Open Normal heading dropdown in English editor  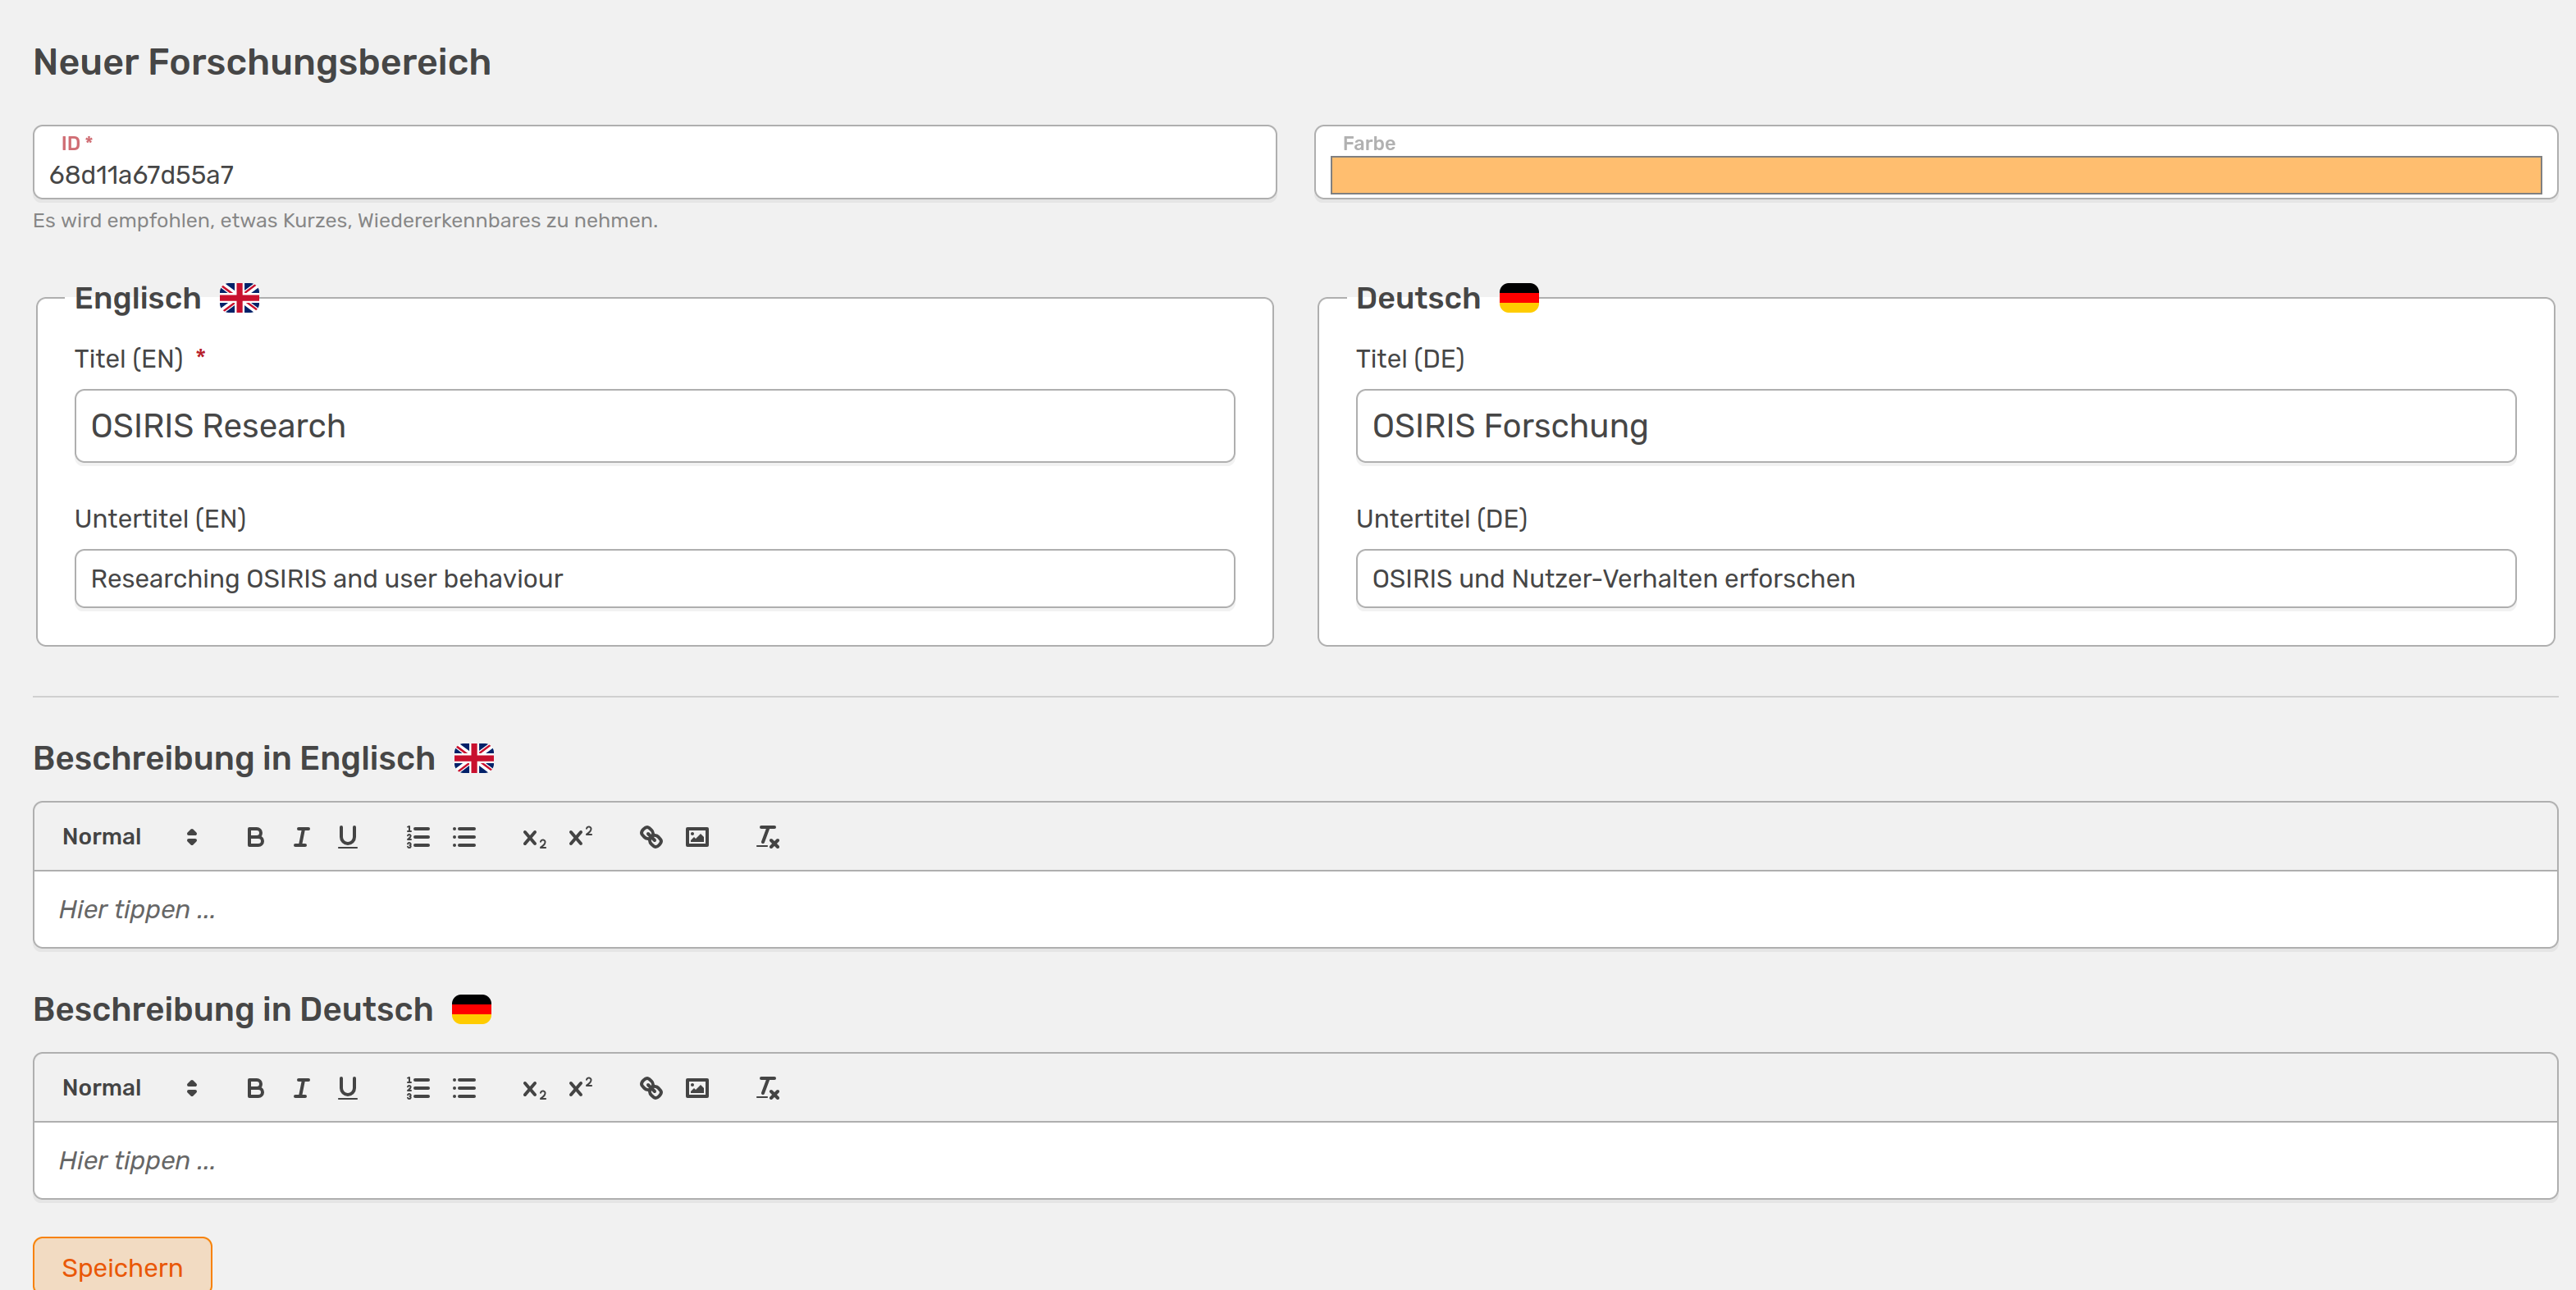[129, 837]
